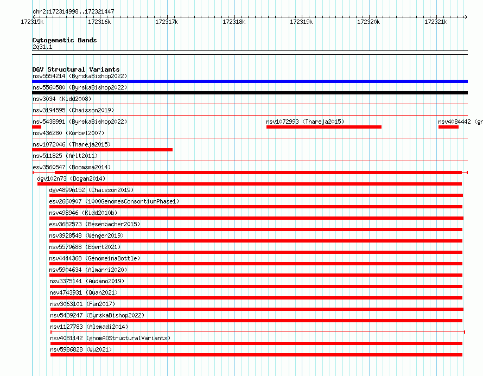Click the nsv3375141 (Audano2019) label
Image resolution: width=483 pixels, height=376 pixels.
click(87, 281)
